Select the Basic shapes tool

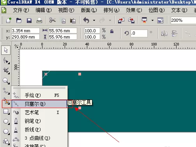click(x=6, y=142)
